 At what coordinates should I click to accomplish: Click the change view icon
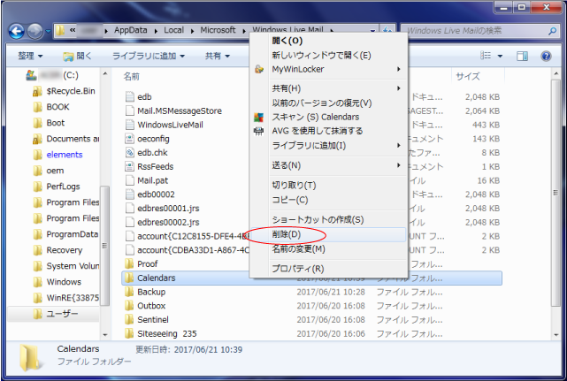click(x=486, y=56)
